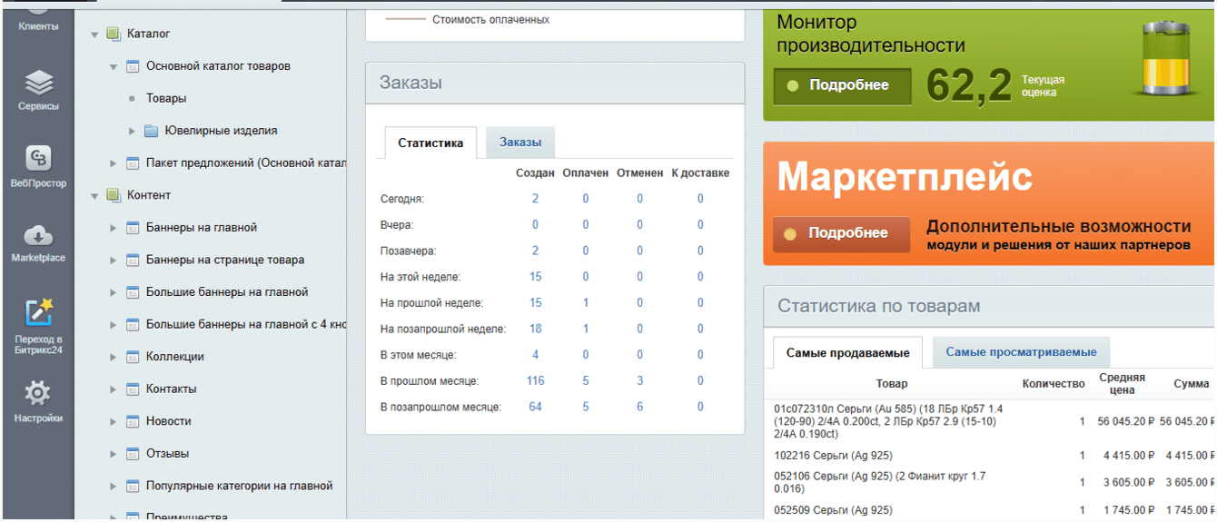Open the Сервисы sidebar icon
Image resolution: width=1217 pixels, height=522 pixels.
(x=38, y=84)
